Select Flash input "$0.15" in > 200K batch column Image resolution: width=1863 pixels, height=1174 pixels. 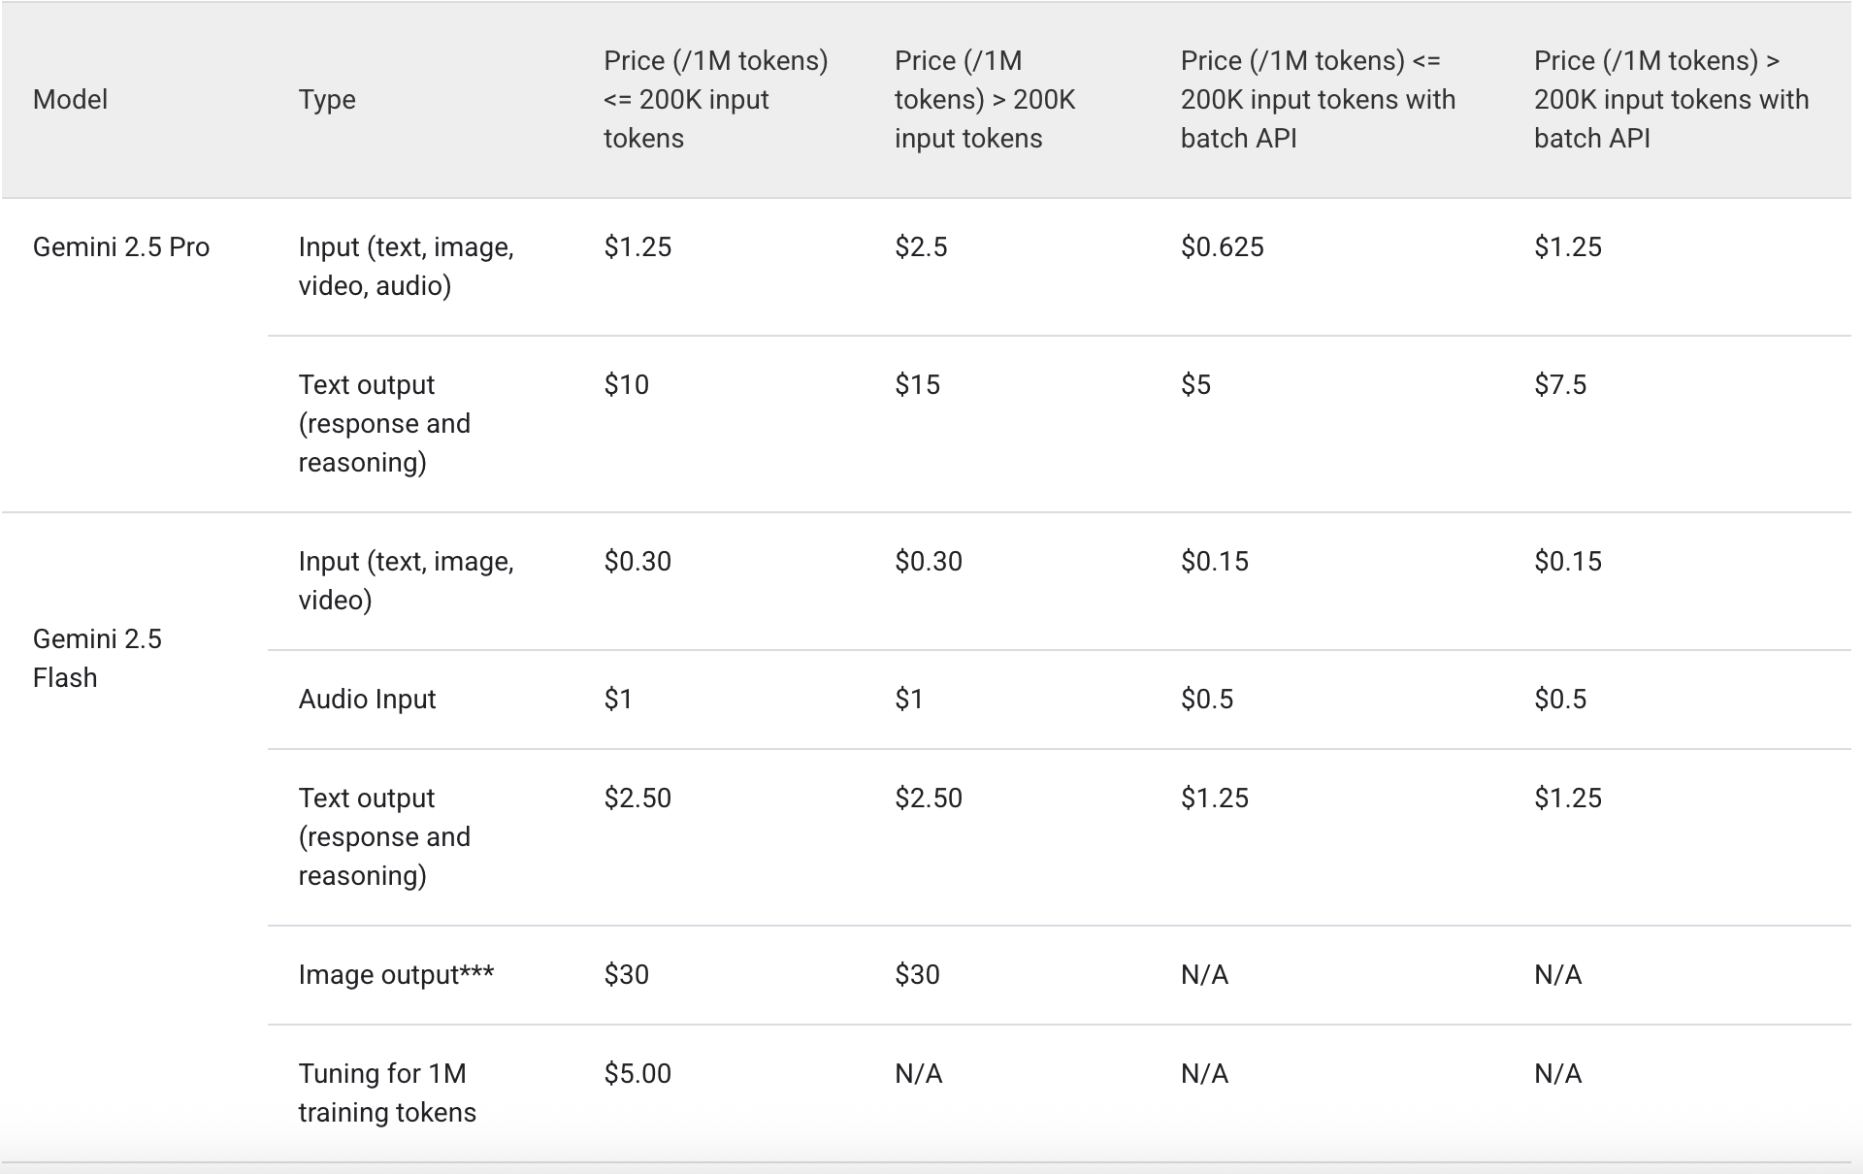pos(1568,562)
